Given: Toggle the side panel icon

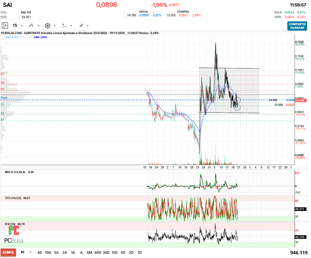Looking at the screenshot, I should click(5, 25).
